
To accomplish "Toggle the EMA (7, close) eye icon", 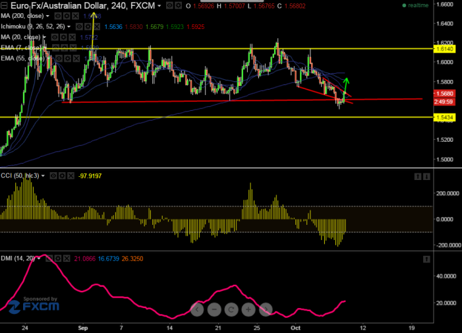I will click(x=55, y=47).
